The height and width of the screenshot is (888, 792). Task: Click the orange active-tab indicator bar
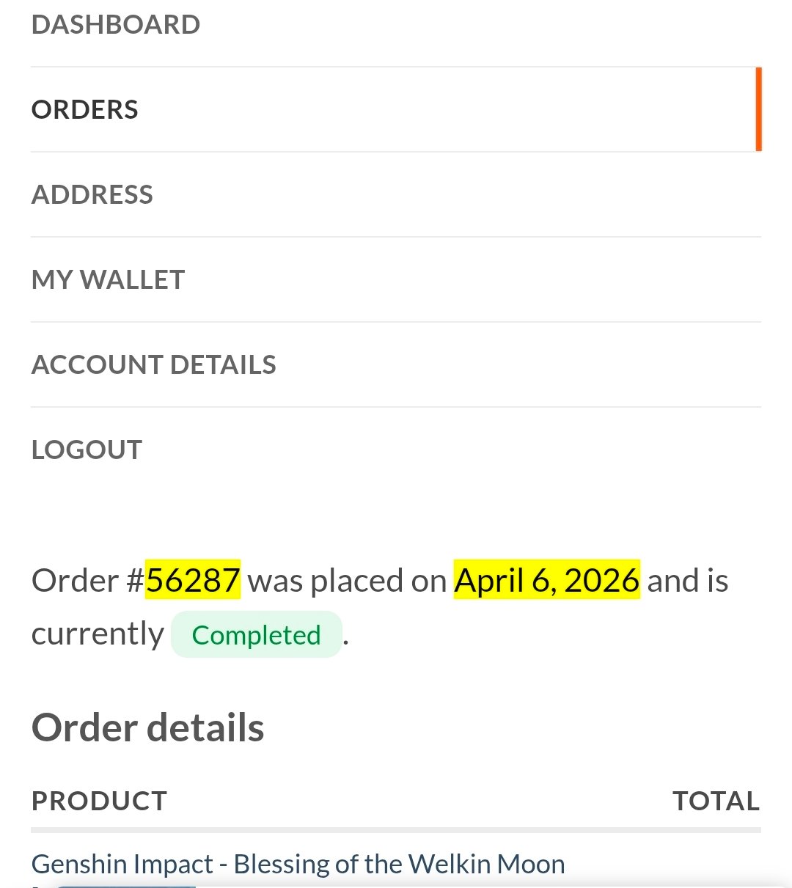pyautogui.click(x=758, y=109)
